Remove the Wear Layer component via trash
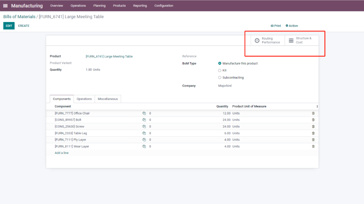Viewport: 364px width, 204px height. (x=313, y=146)
